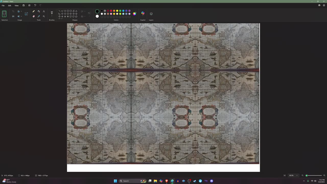Expand the Brushes dropdown arrow
327x184 pixels.
[x=52, y=16]
